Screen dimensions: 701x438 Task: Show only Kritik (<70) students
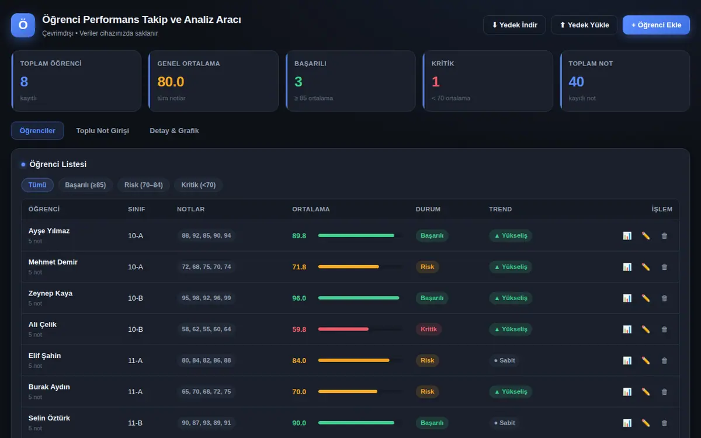[x=199, y=185]
